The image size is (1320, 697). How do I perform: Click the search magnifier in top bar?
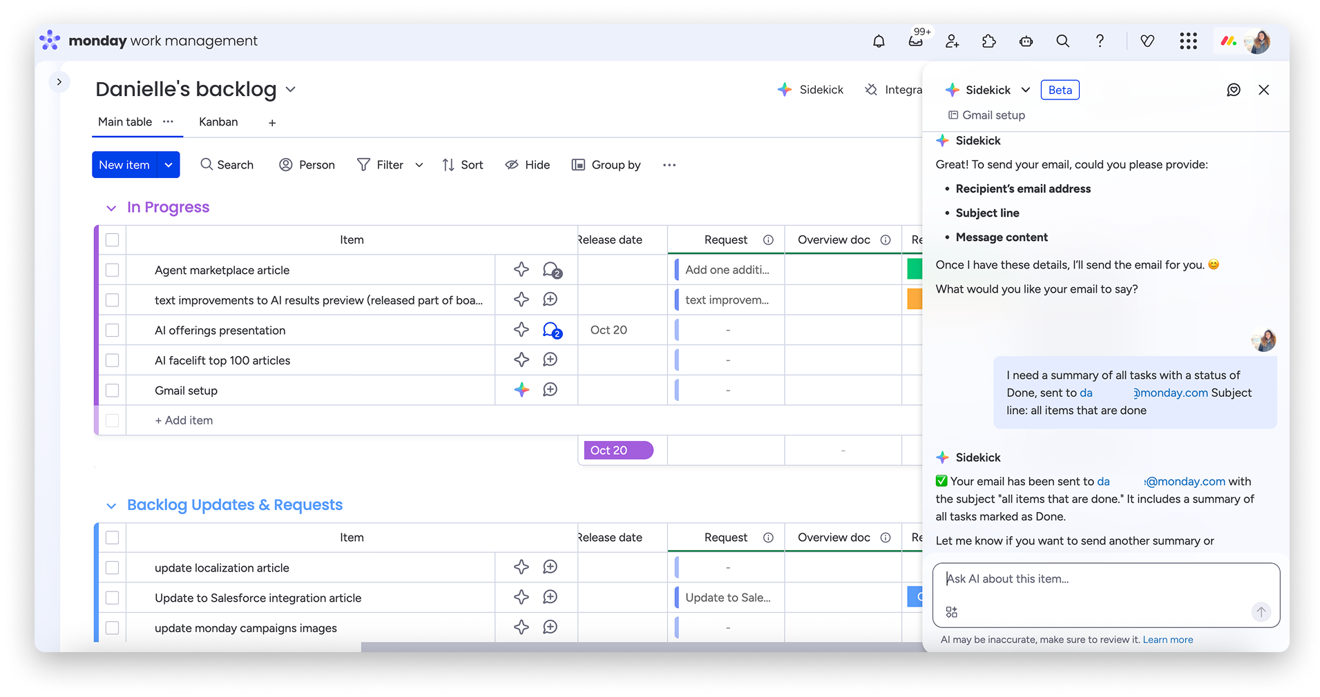click(x=1063, y=41)
